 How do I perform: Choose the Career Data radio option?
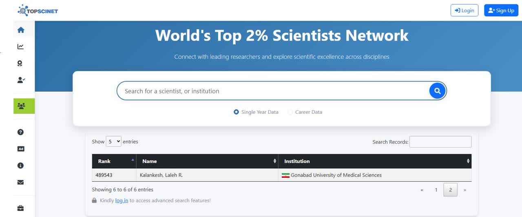(290, 112)
